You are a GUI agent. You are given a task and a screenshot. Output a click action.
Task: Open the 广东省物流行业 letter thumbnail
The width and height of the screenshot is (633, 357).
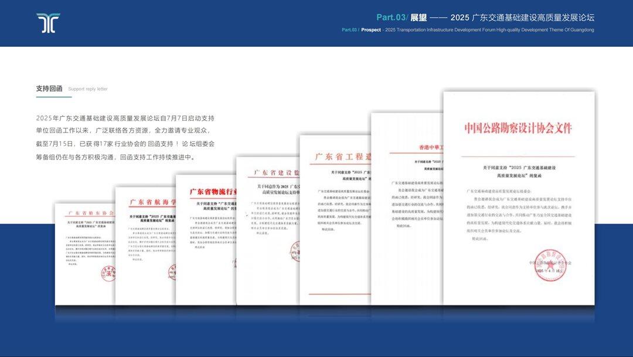[206, 240]
